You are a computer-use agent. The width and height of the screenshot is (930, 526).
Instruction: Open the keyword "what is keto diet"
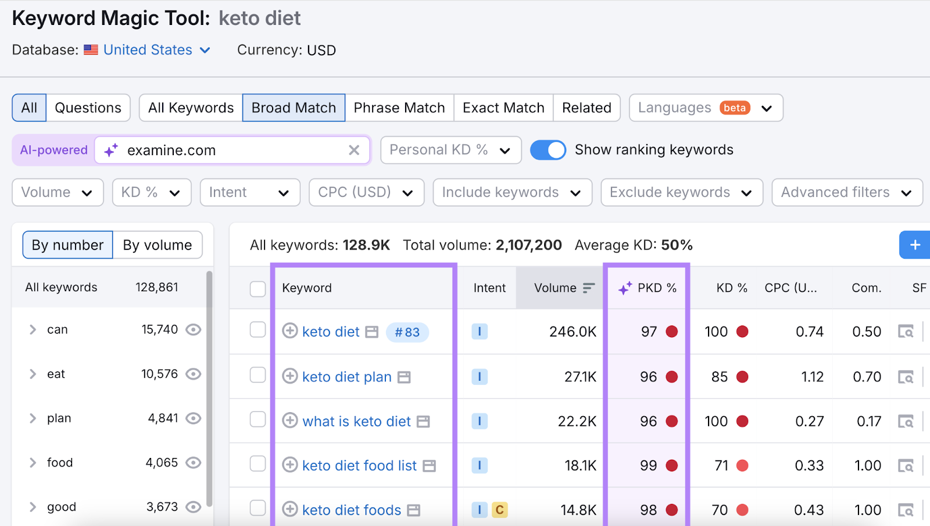pos(356,421)
